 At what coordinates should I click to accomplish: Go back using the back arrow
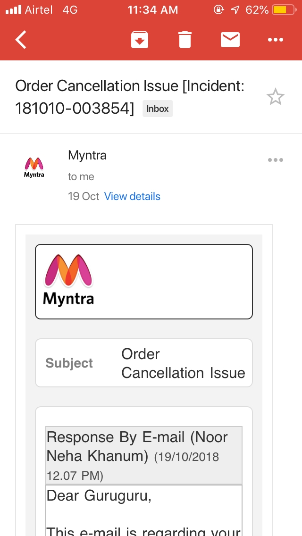point(21,40)
